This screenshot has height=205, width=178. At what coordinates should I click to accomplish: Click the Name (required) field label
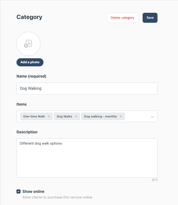[31, 76]
